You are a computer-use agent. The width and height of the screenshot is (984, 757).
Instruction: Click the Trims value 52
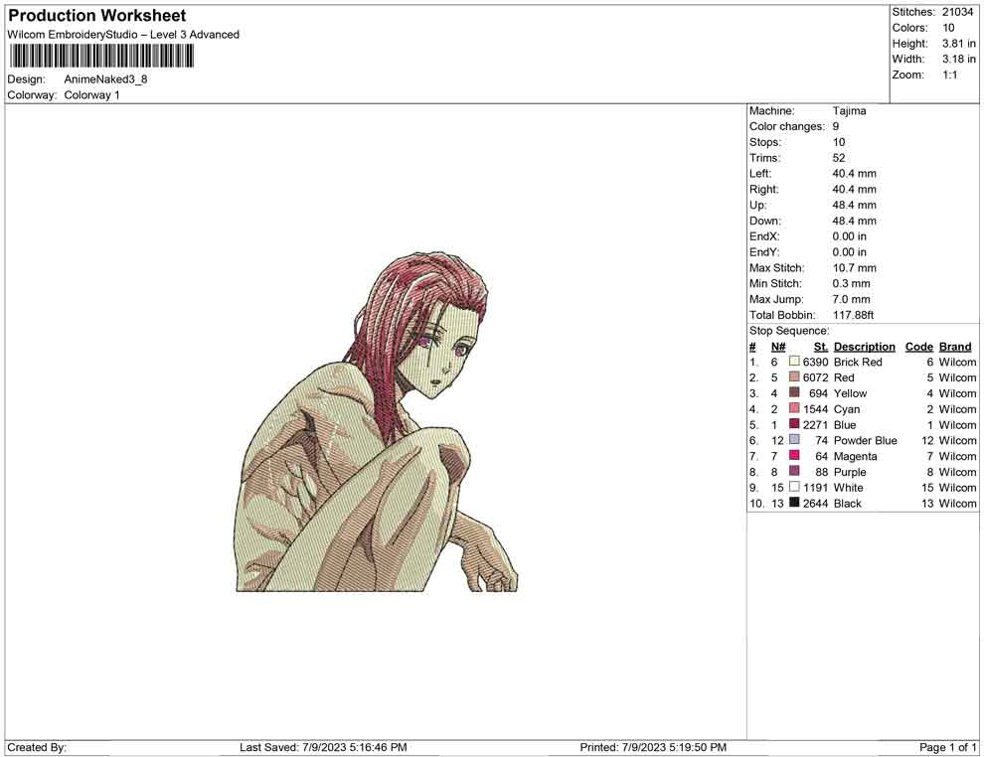click(x=839, y=158)
